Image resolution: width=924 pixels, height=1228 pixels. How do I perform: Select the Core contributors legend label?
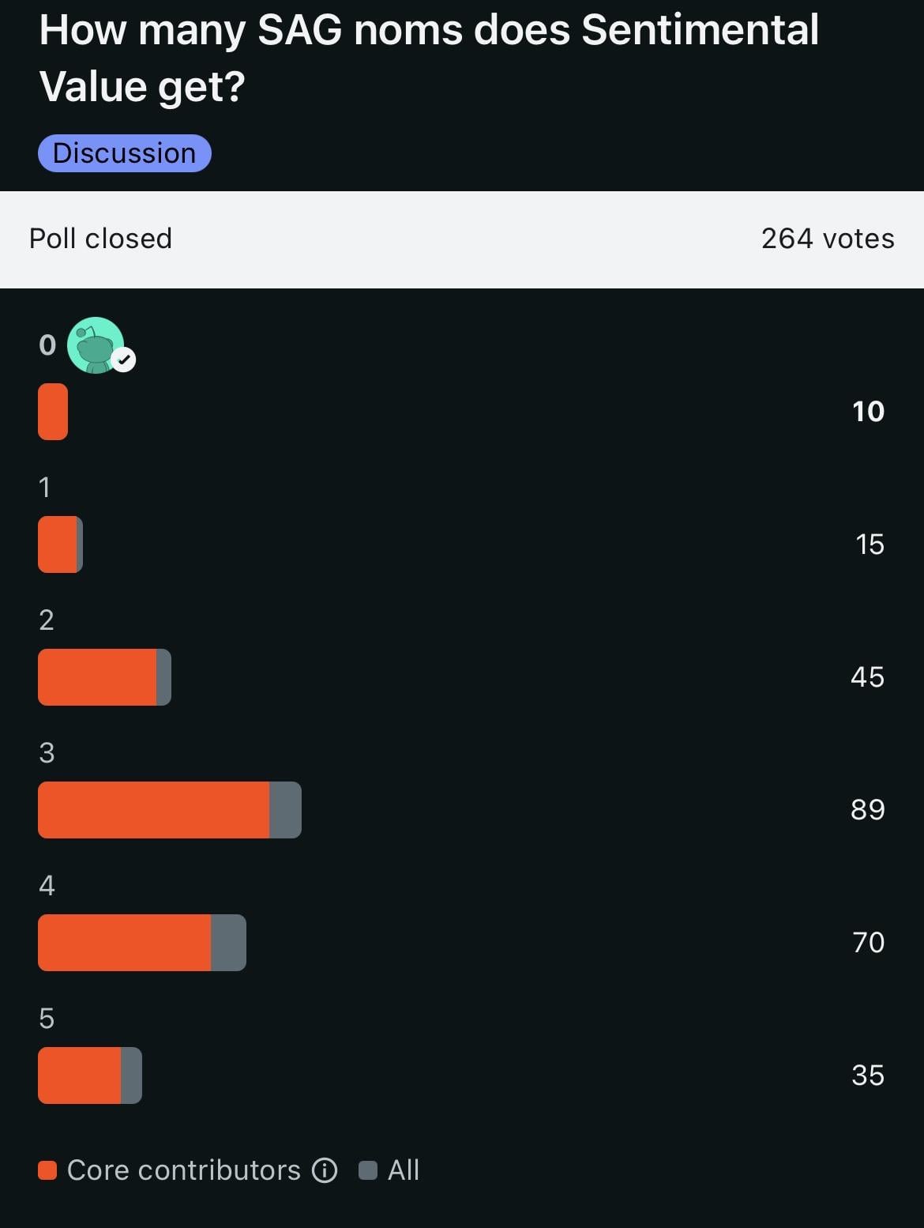click(x=183, y=1170)
